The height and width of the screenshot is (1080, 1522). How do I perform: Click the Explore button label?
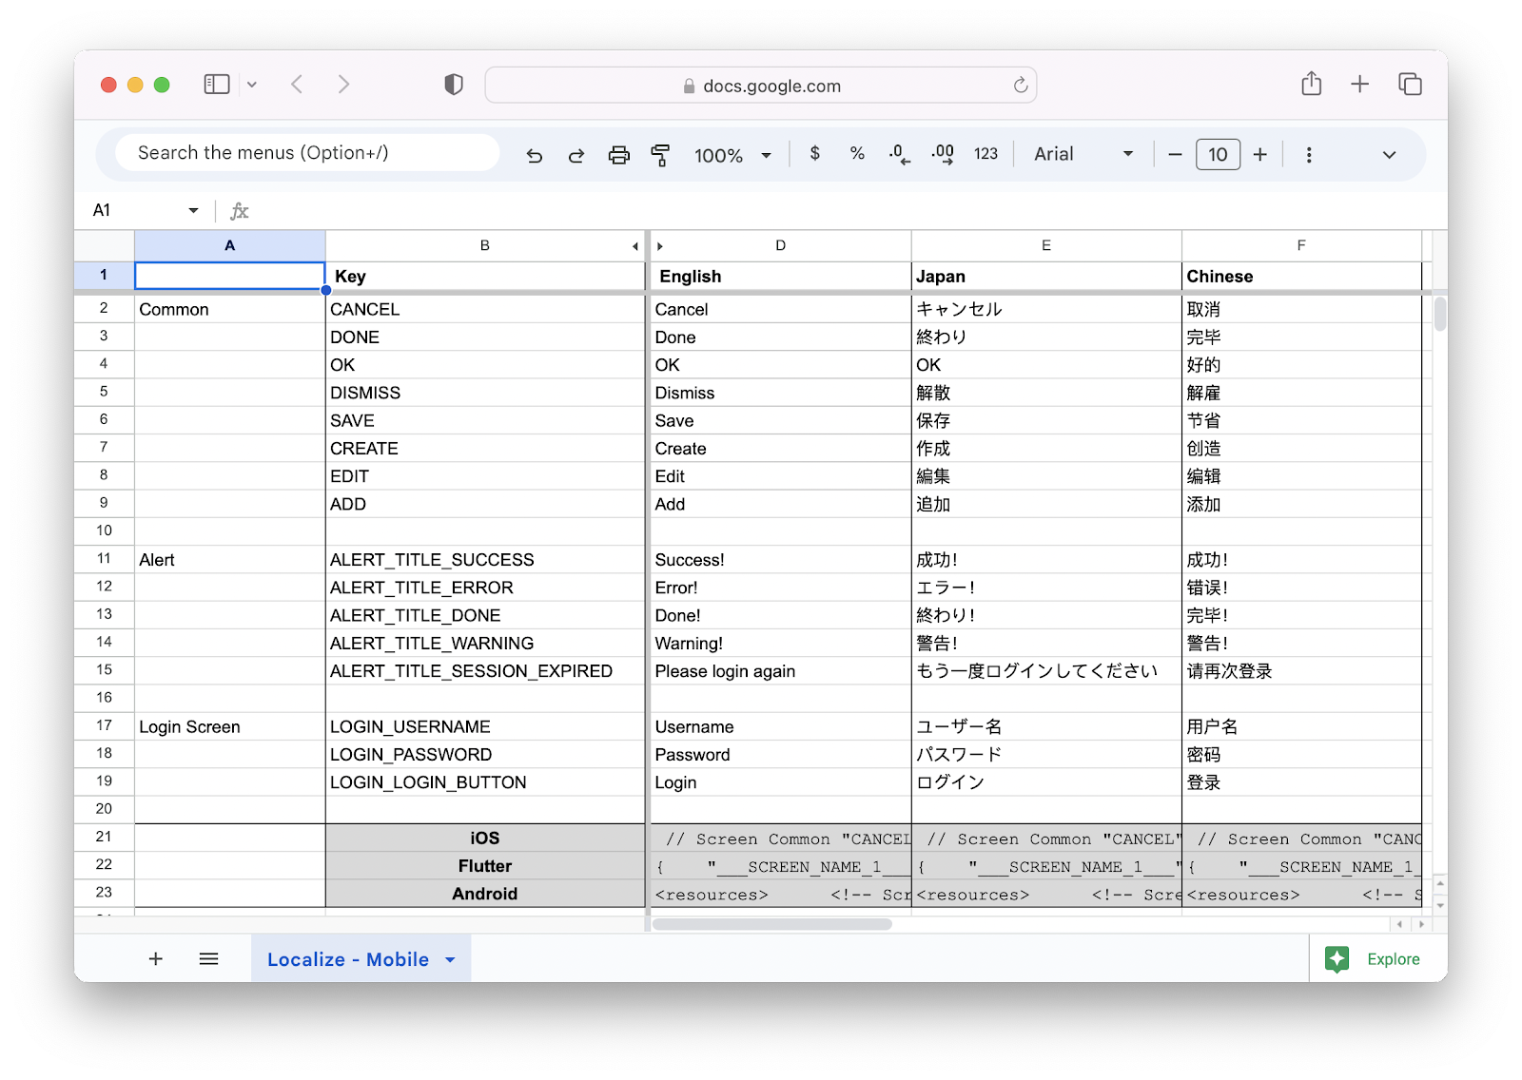point(1394,959)
